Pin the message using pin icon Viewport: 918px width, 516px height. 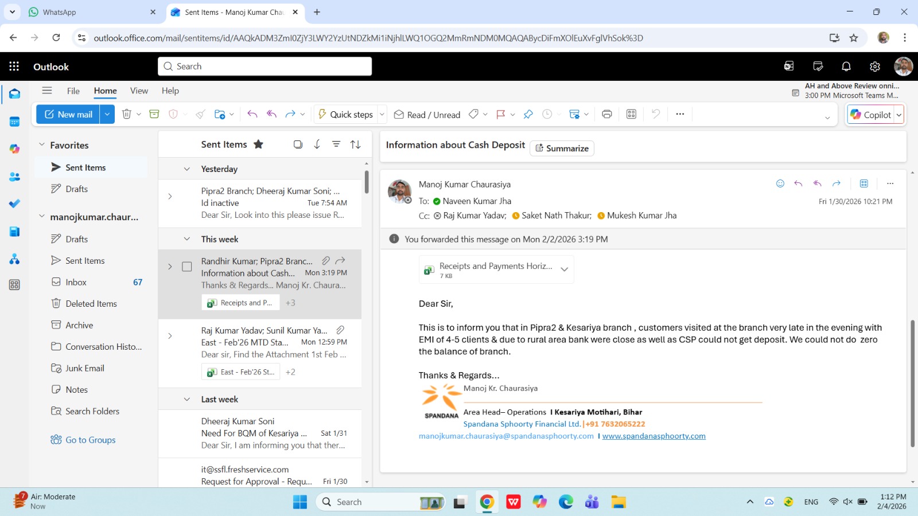pyautogui.click(x=528, y=114)
